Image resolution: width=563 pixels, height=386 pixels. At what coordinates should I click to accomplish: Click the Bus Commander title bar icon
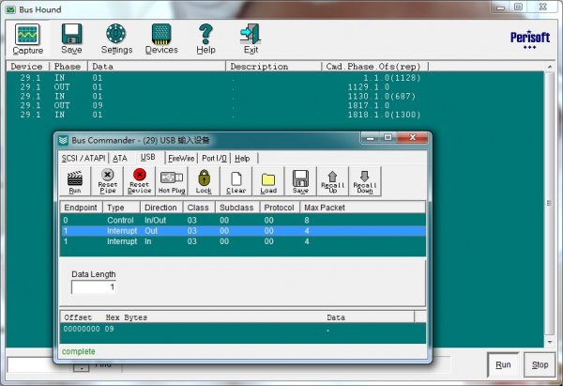(x=63, y=140)
